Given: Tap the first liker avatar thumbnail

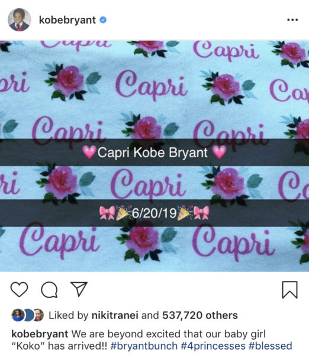Looking at the screenshot, I should click(18, 315).
